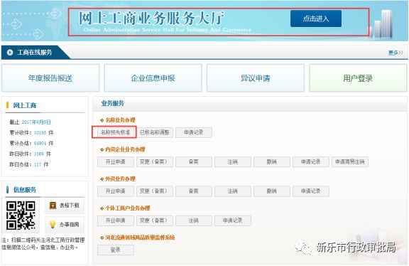Screen dimensions: 409x266
Task: Click 变更（备案） under 内资企业业务办理
Action: [155, 162]
